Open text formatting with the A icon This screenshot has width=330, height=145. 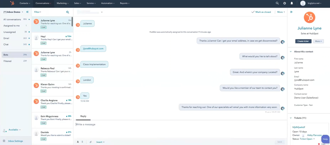click(78, 142)
